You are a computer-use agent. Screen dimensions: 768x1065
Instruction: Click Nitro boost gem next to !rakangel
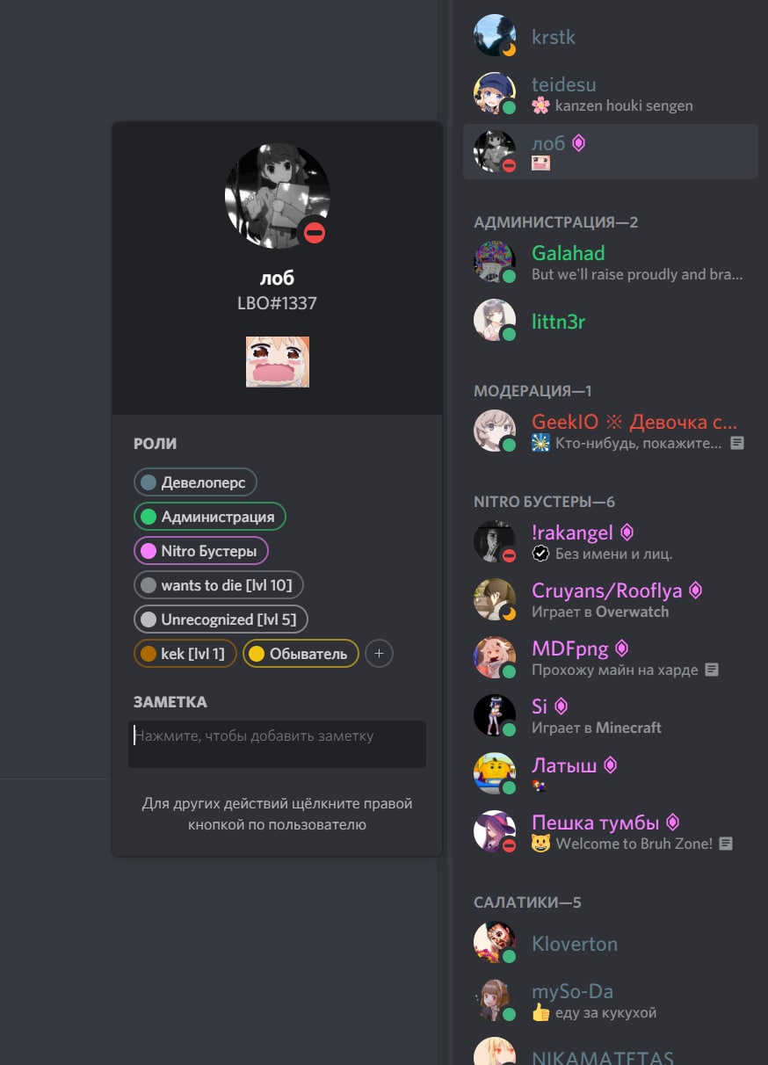[627, 532]
